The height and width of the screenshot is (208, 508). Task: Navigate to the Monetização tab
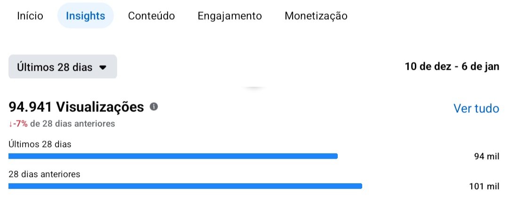316,16
